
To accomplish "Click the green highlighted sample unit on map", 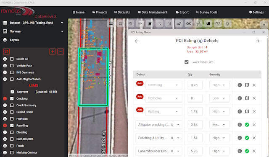I will coord(93,77).
